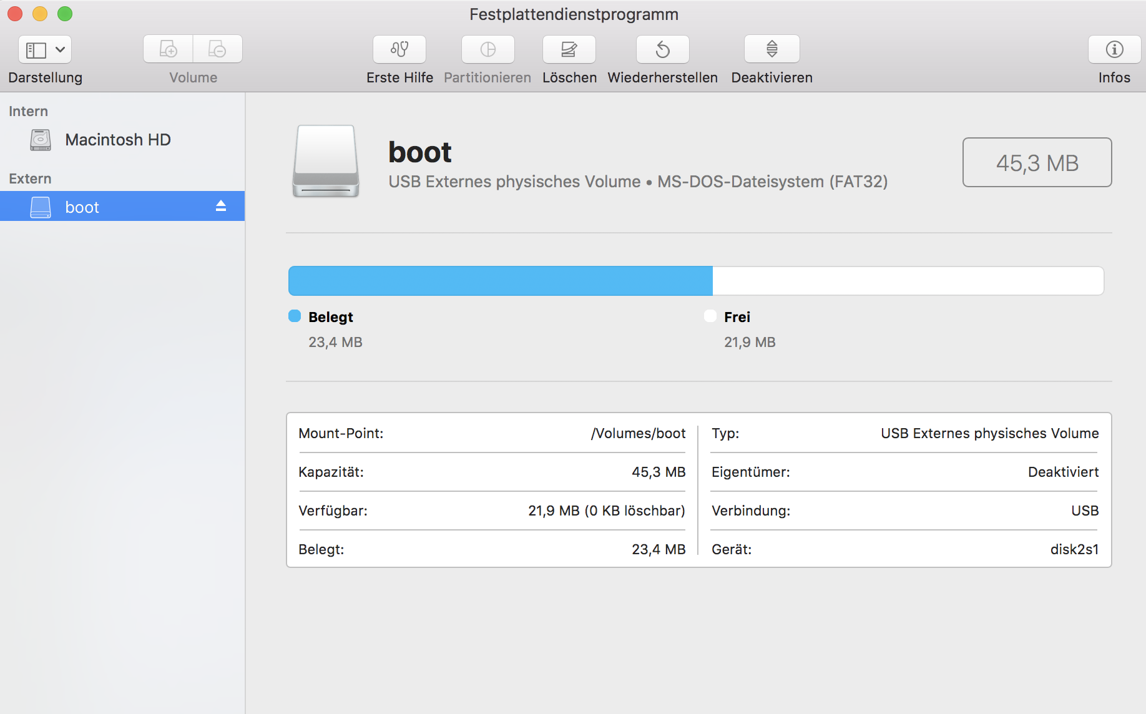The width and height of the screenshot is (1146, 714).
Task: Open the Infos panel icon
Action: coord(1115,49)
